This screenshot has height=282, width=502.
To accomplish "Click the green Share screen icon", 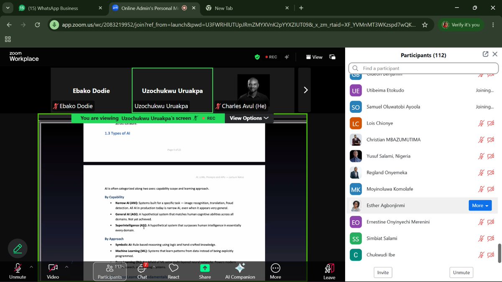I will click(x=205, y=268).
